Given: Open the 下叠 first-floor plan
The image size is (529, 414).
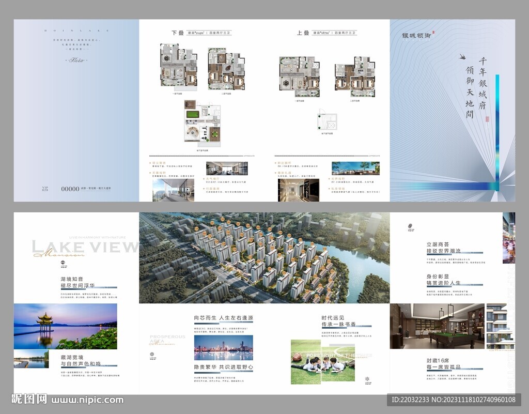Looking at the screenshot, I should [178, 67].
